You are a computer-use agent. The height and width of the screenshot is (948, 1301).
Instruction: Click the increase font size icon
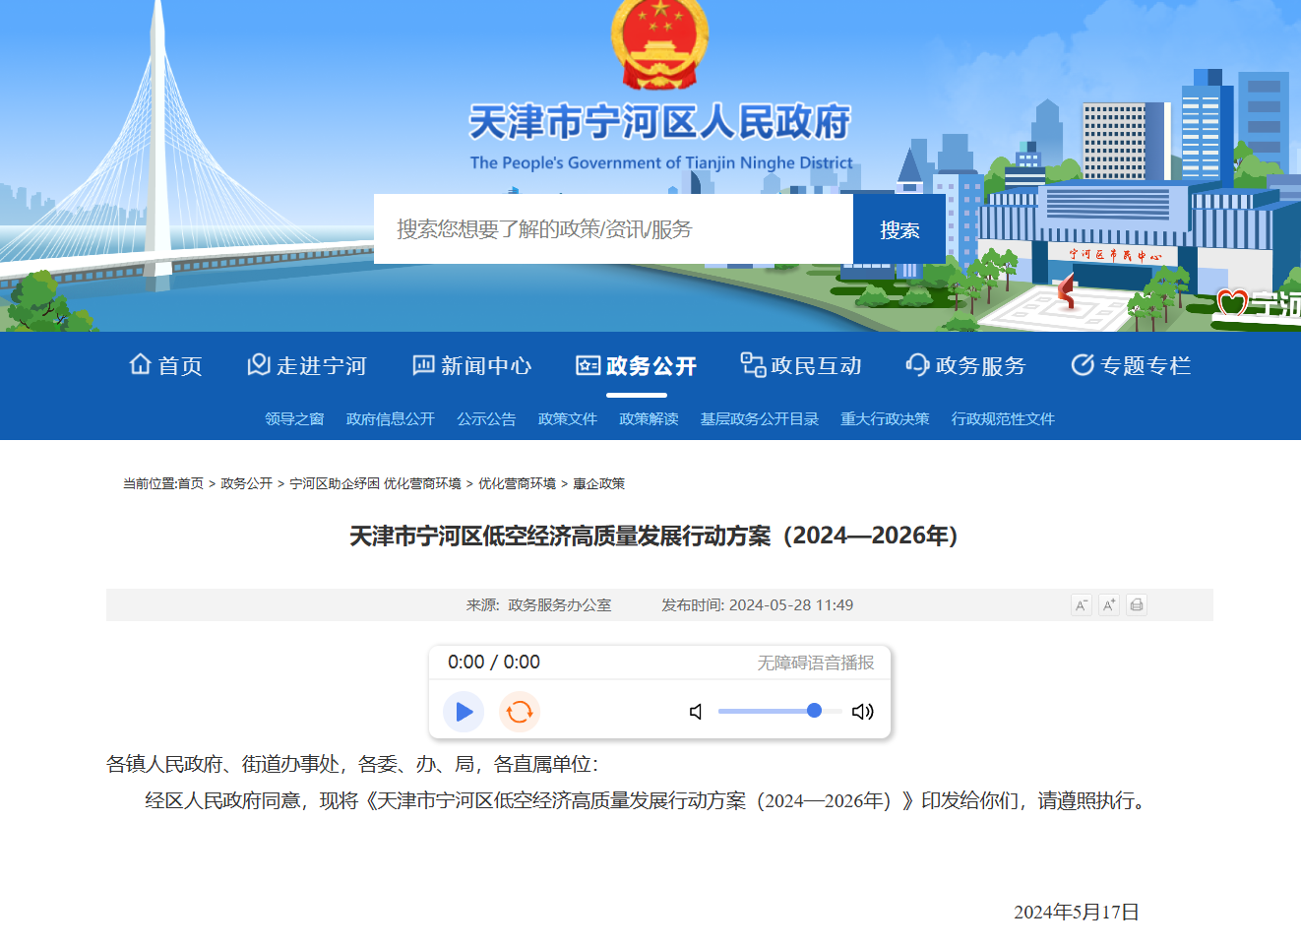coord(1108,604)
